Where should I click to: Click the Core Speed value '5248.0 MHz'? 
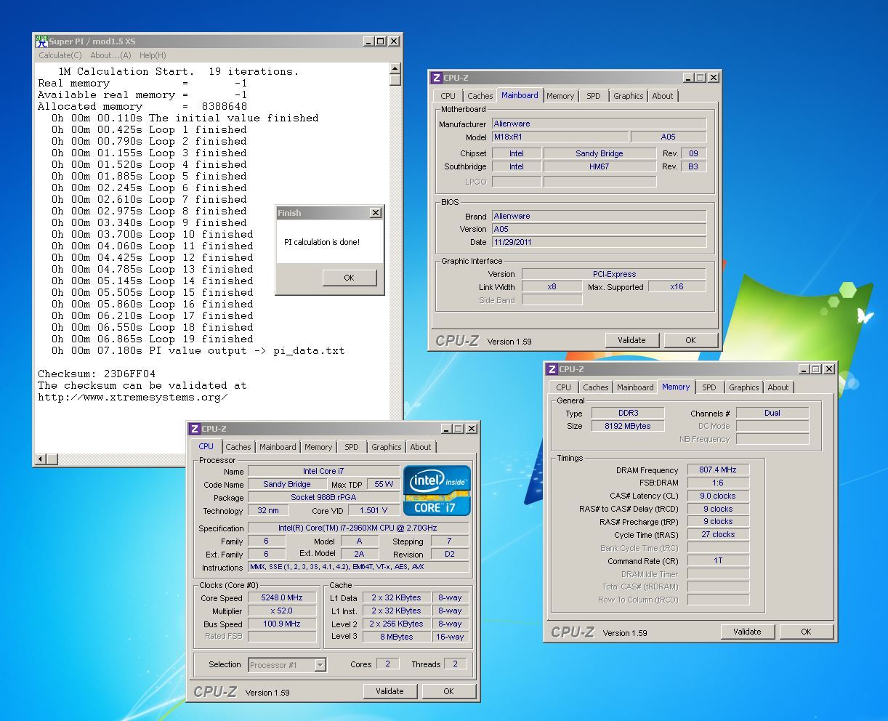tap(282, 597)
